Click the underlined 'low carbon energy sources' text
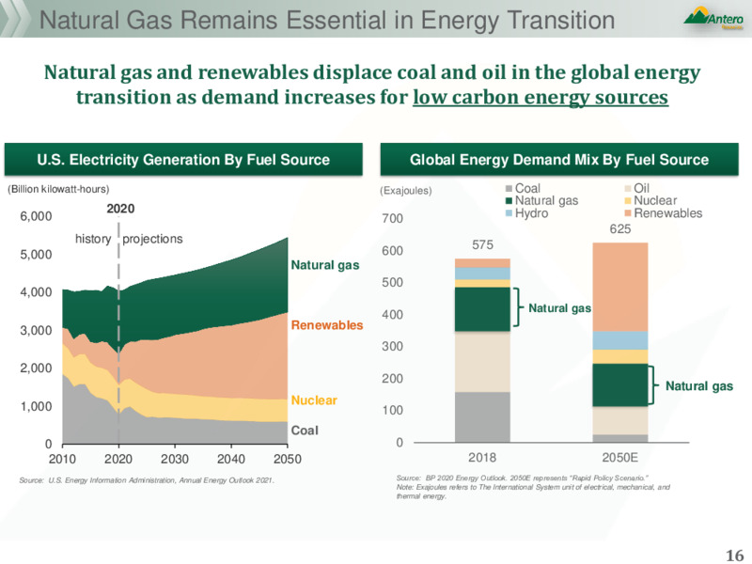This screenshot has width=752, height=564. click(x=540, y=98)
